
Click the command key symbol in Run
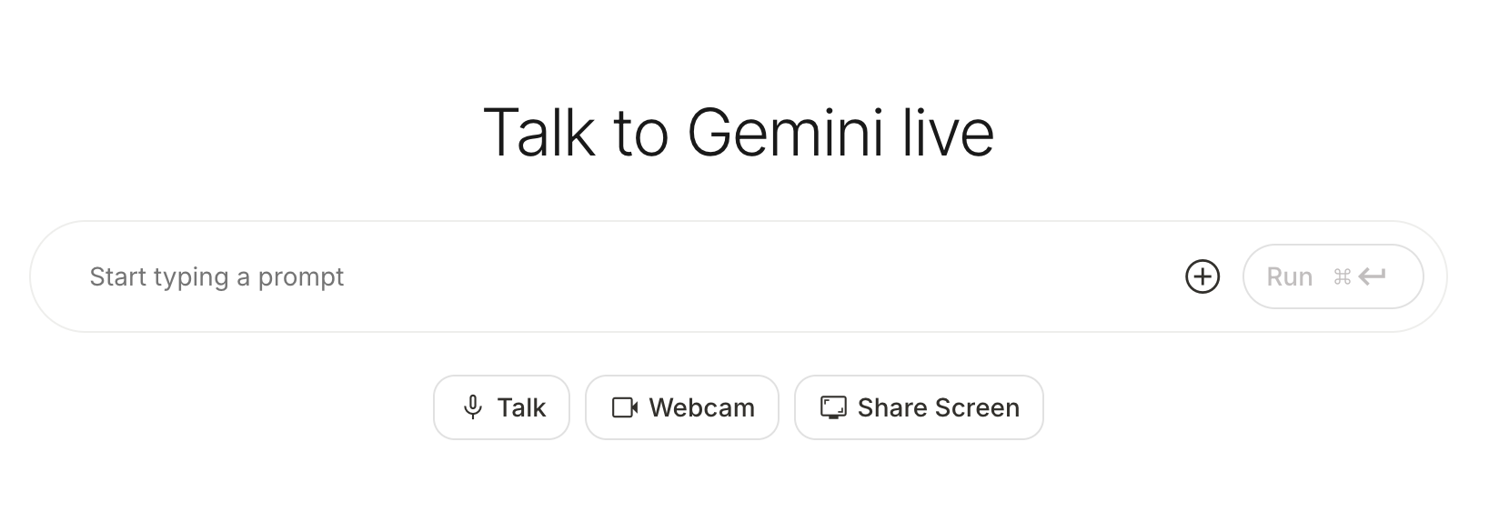(x=1342, y=276)
